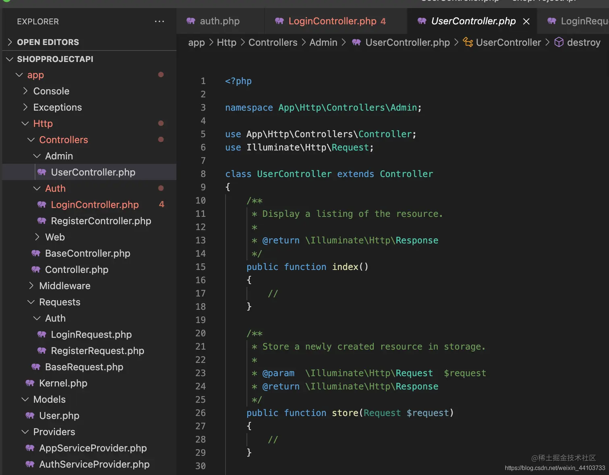The image size is (609, 475).
Task: Collapse the Providers folder
Action: 25,432
